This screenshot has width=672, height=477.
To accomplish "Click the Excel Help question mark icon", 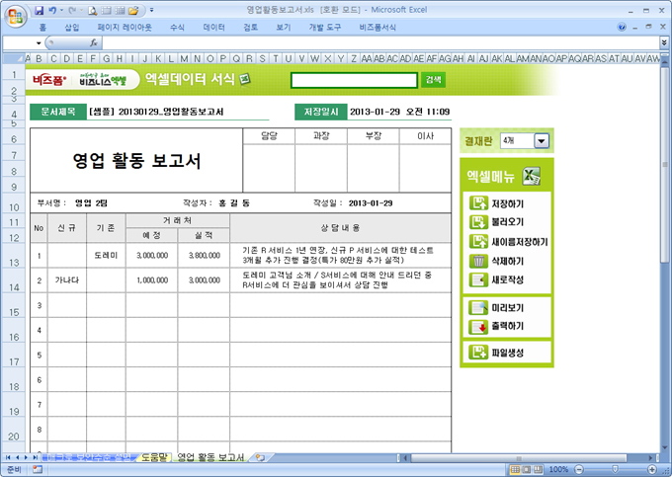I will [622, 28].
